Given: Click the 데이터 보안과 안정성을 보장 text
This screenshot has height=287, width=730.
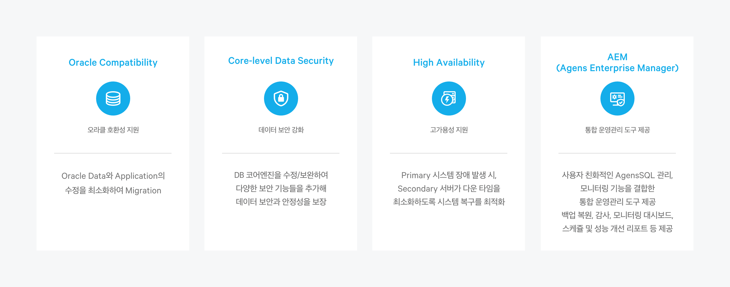Looking at the screenshot, I should click(x=281, y=202).
